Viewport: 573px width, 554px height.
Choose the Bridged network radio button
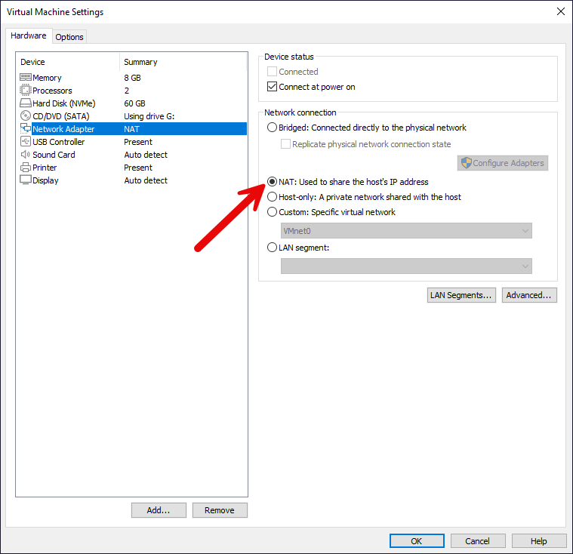coord(273,128)
